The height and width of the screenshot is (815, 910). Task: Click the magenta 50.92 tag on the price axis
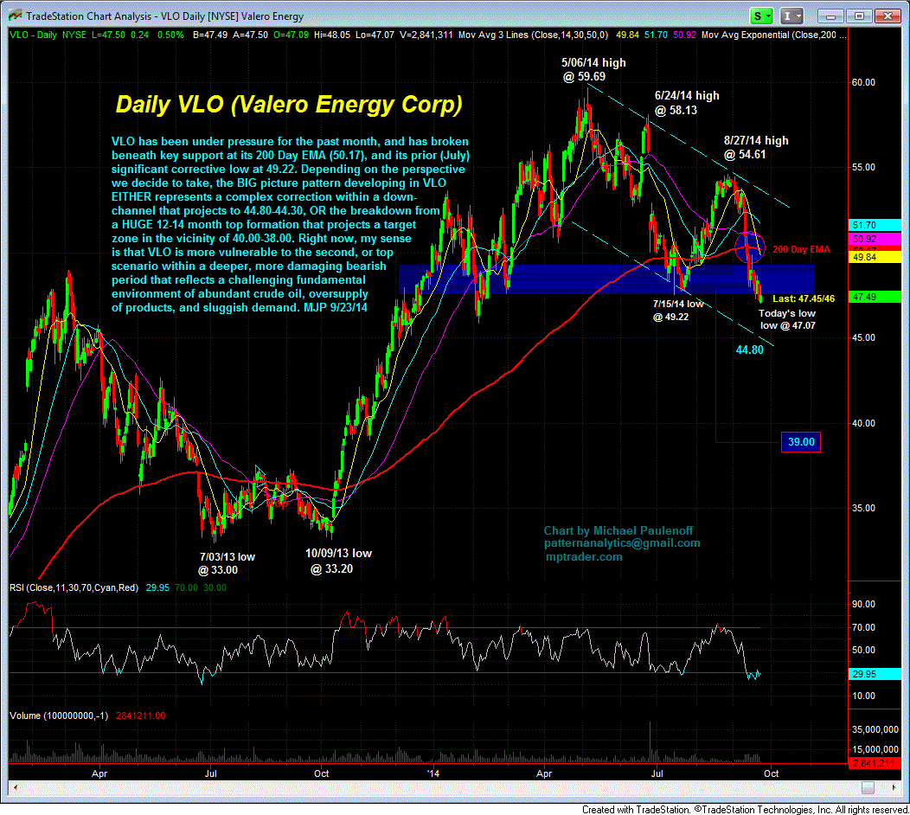pos(875,239)
